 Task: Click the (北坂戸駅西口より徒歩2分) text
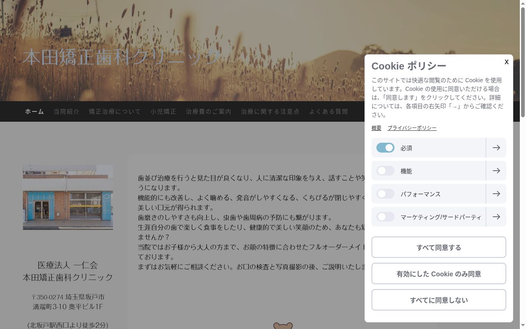coord(68,325)
